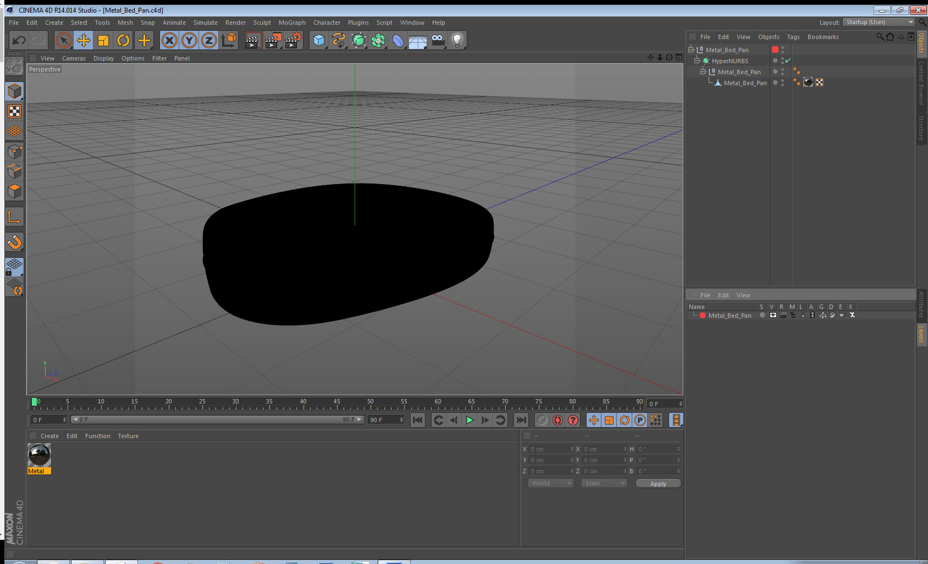Open the Array modeling objects icon

coord(378,40)
